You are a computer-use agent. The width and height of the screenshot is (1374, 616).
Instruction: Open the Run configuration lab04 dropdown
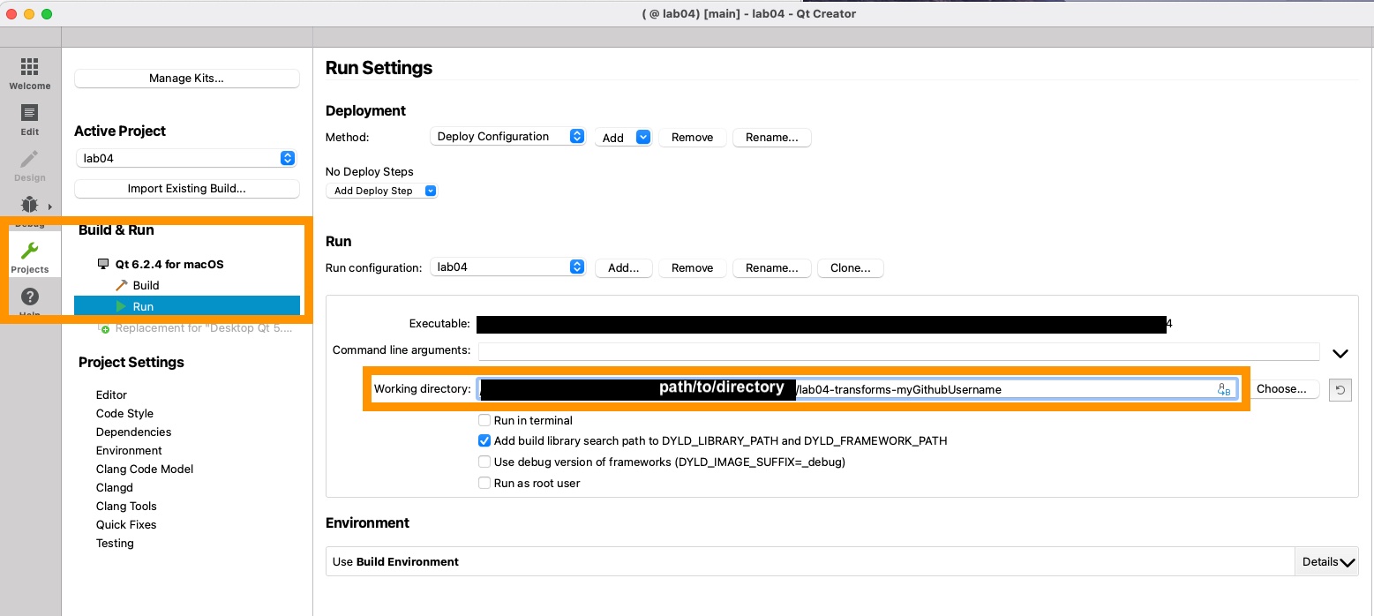(x=507, y=267)
